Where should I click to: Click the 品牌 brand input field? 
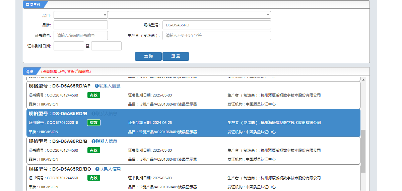pyautogui.click(x=81, y=25)
